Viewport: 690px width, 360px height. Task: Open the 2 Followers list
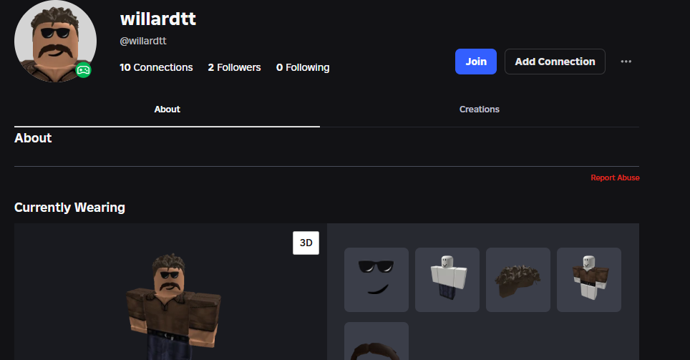point(234,67)
